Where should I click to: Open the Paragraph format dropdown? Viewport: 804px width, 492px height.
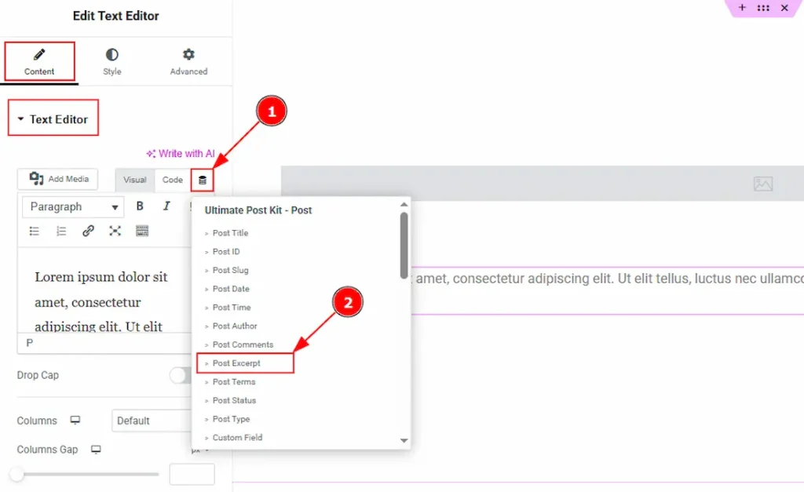point(74,207)
